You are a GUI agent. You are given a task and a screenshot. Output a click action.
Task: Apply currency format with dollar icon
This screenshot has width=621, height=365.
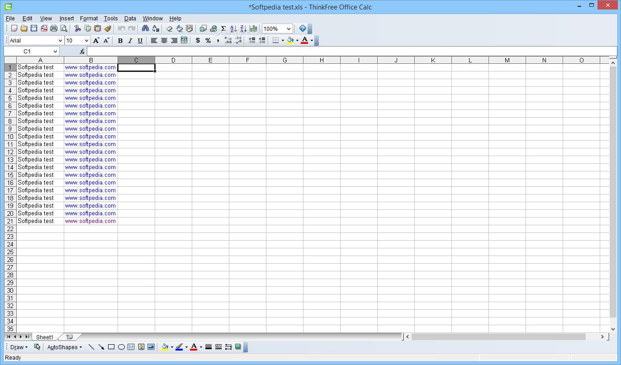[x=198, y=40]
